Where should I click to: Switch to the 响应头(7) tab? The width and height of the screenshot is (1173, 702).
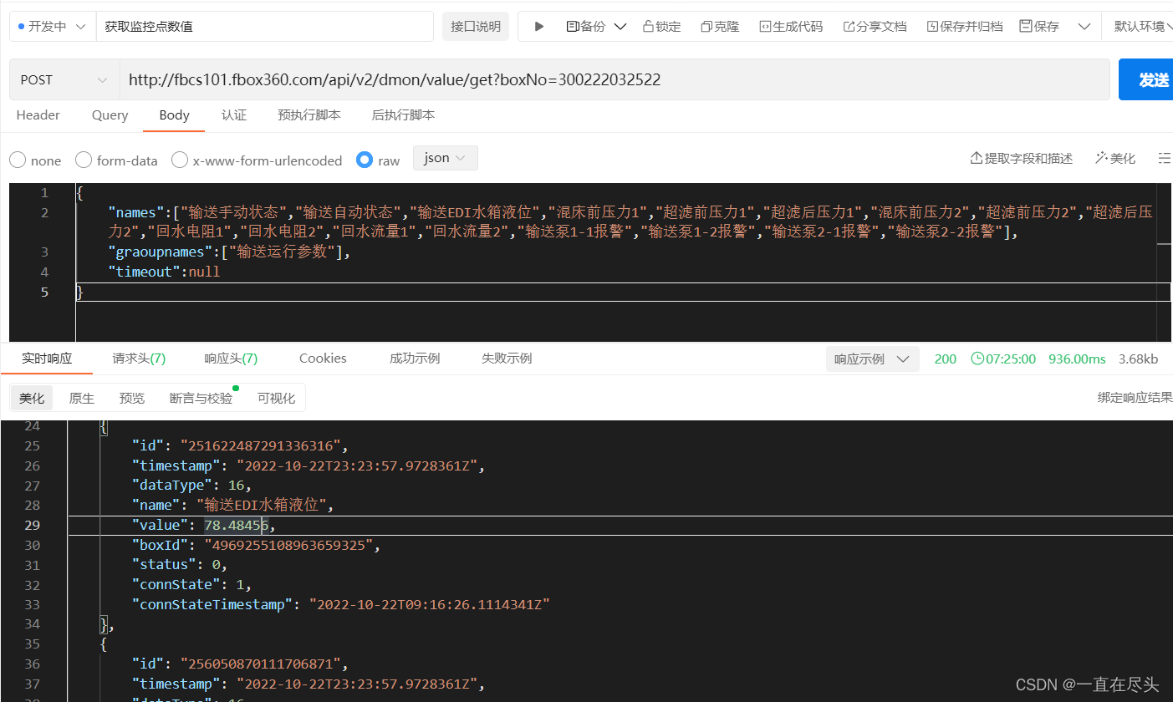tap(231, 359)
